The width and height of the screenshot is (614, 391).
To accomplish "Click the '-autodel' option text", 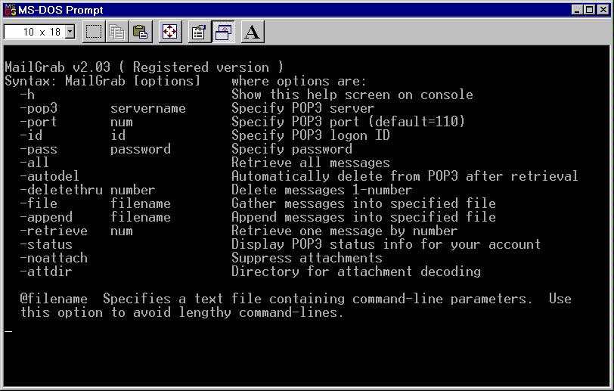I will pyautogui.click(x=50, y=176).
